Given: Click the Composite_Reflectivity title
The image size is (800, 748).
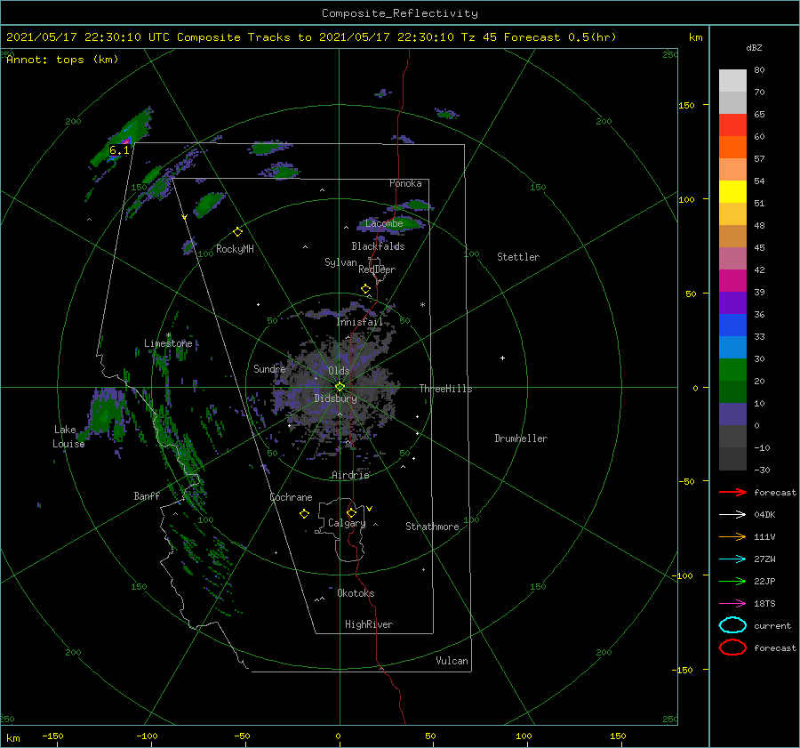Looking at the screenshot, I should (x=400, y=13).
